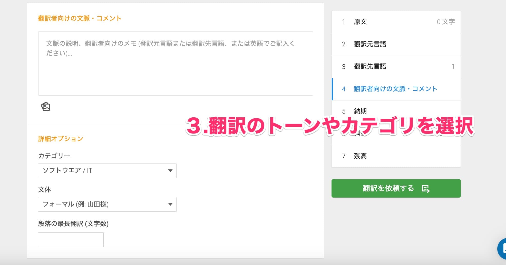Click the 詳細オプション section heading

60,139
